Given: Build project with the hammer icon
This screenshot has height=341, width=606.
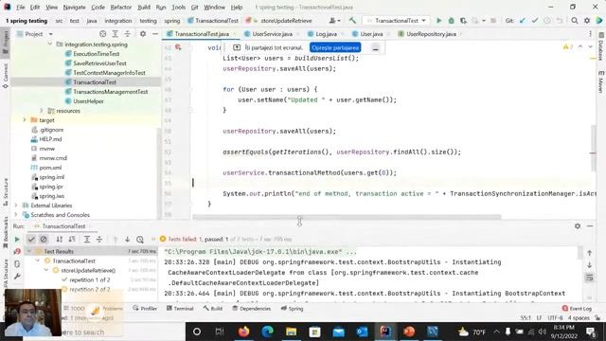Looking at the screenshot, I should click(352, 21).
